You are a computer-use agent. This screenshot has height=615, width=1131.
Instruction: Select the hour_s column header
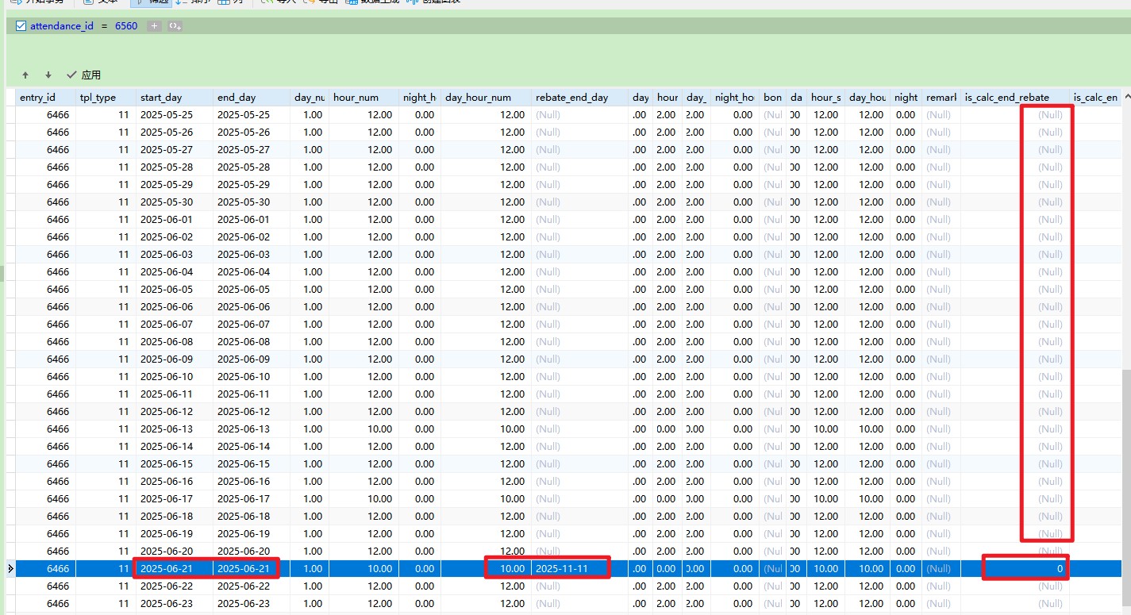tap(826, 97)
